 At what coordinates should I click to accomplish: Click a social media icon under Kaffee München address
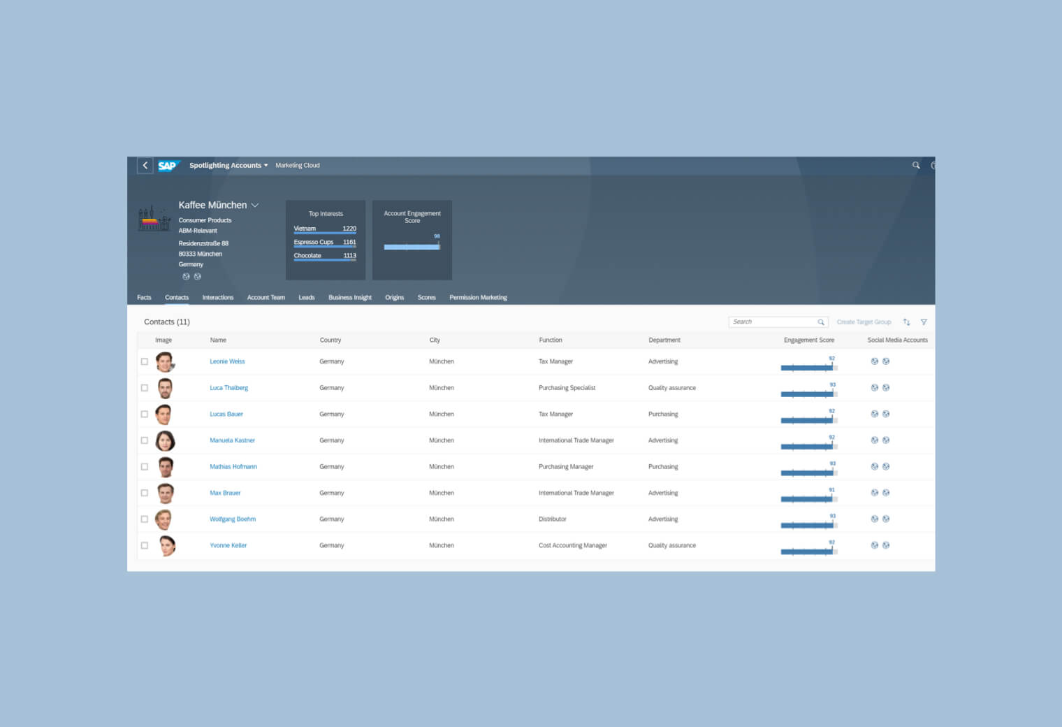tap(186, 276)
